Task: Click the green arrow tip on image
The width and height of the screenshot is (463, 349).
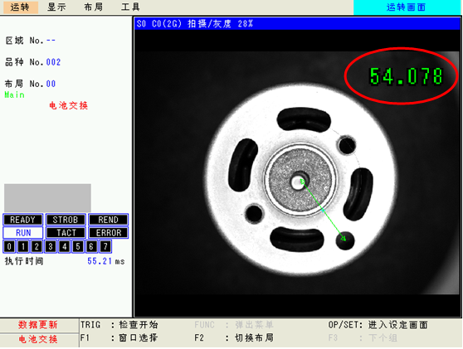Action: (344, 239)
